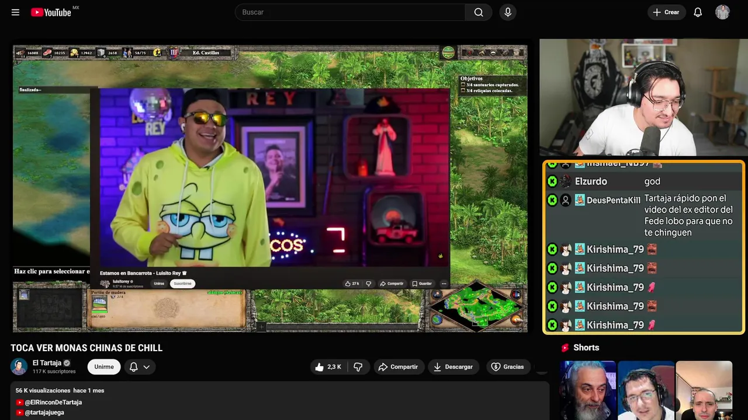Screen dimensions: 748x420
Task: Click the DeusPentaKill chat message text
Action: [688, 215]
